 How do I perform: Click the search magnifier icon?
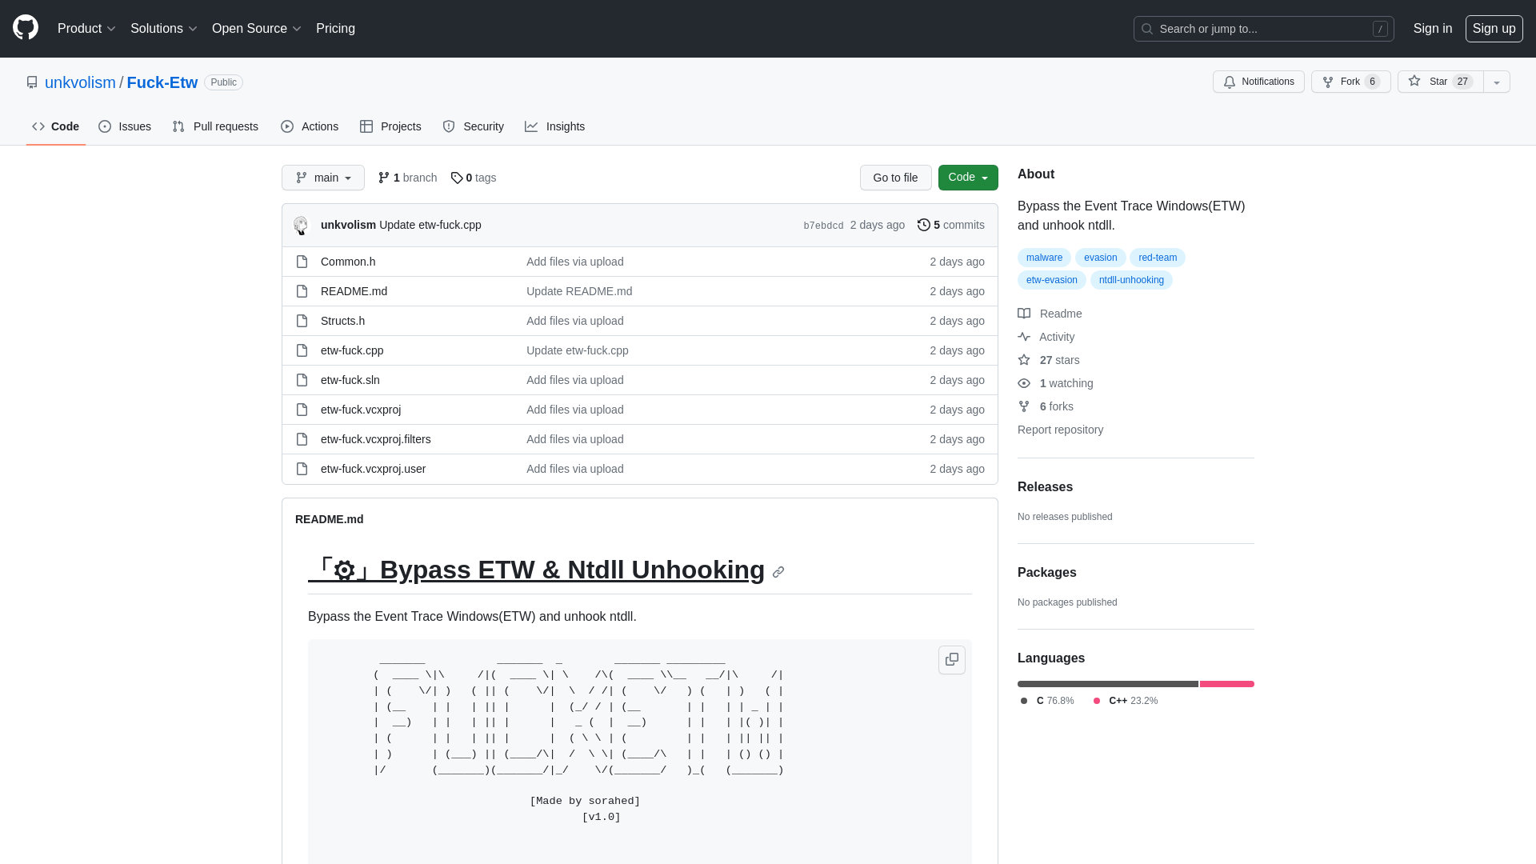coord(1147,29)
